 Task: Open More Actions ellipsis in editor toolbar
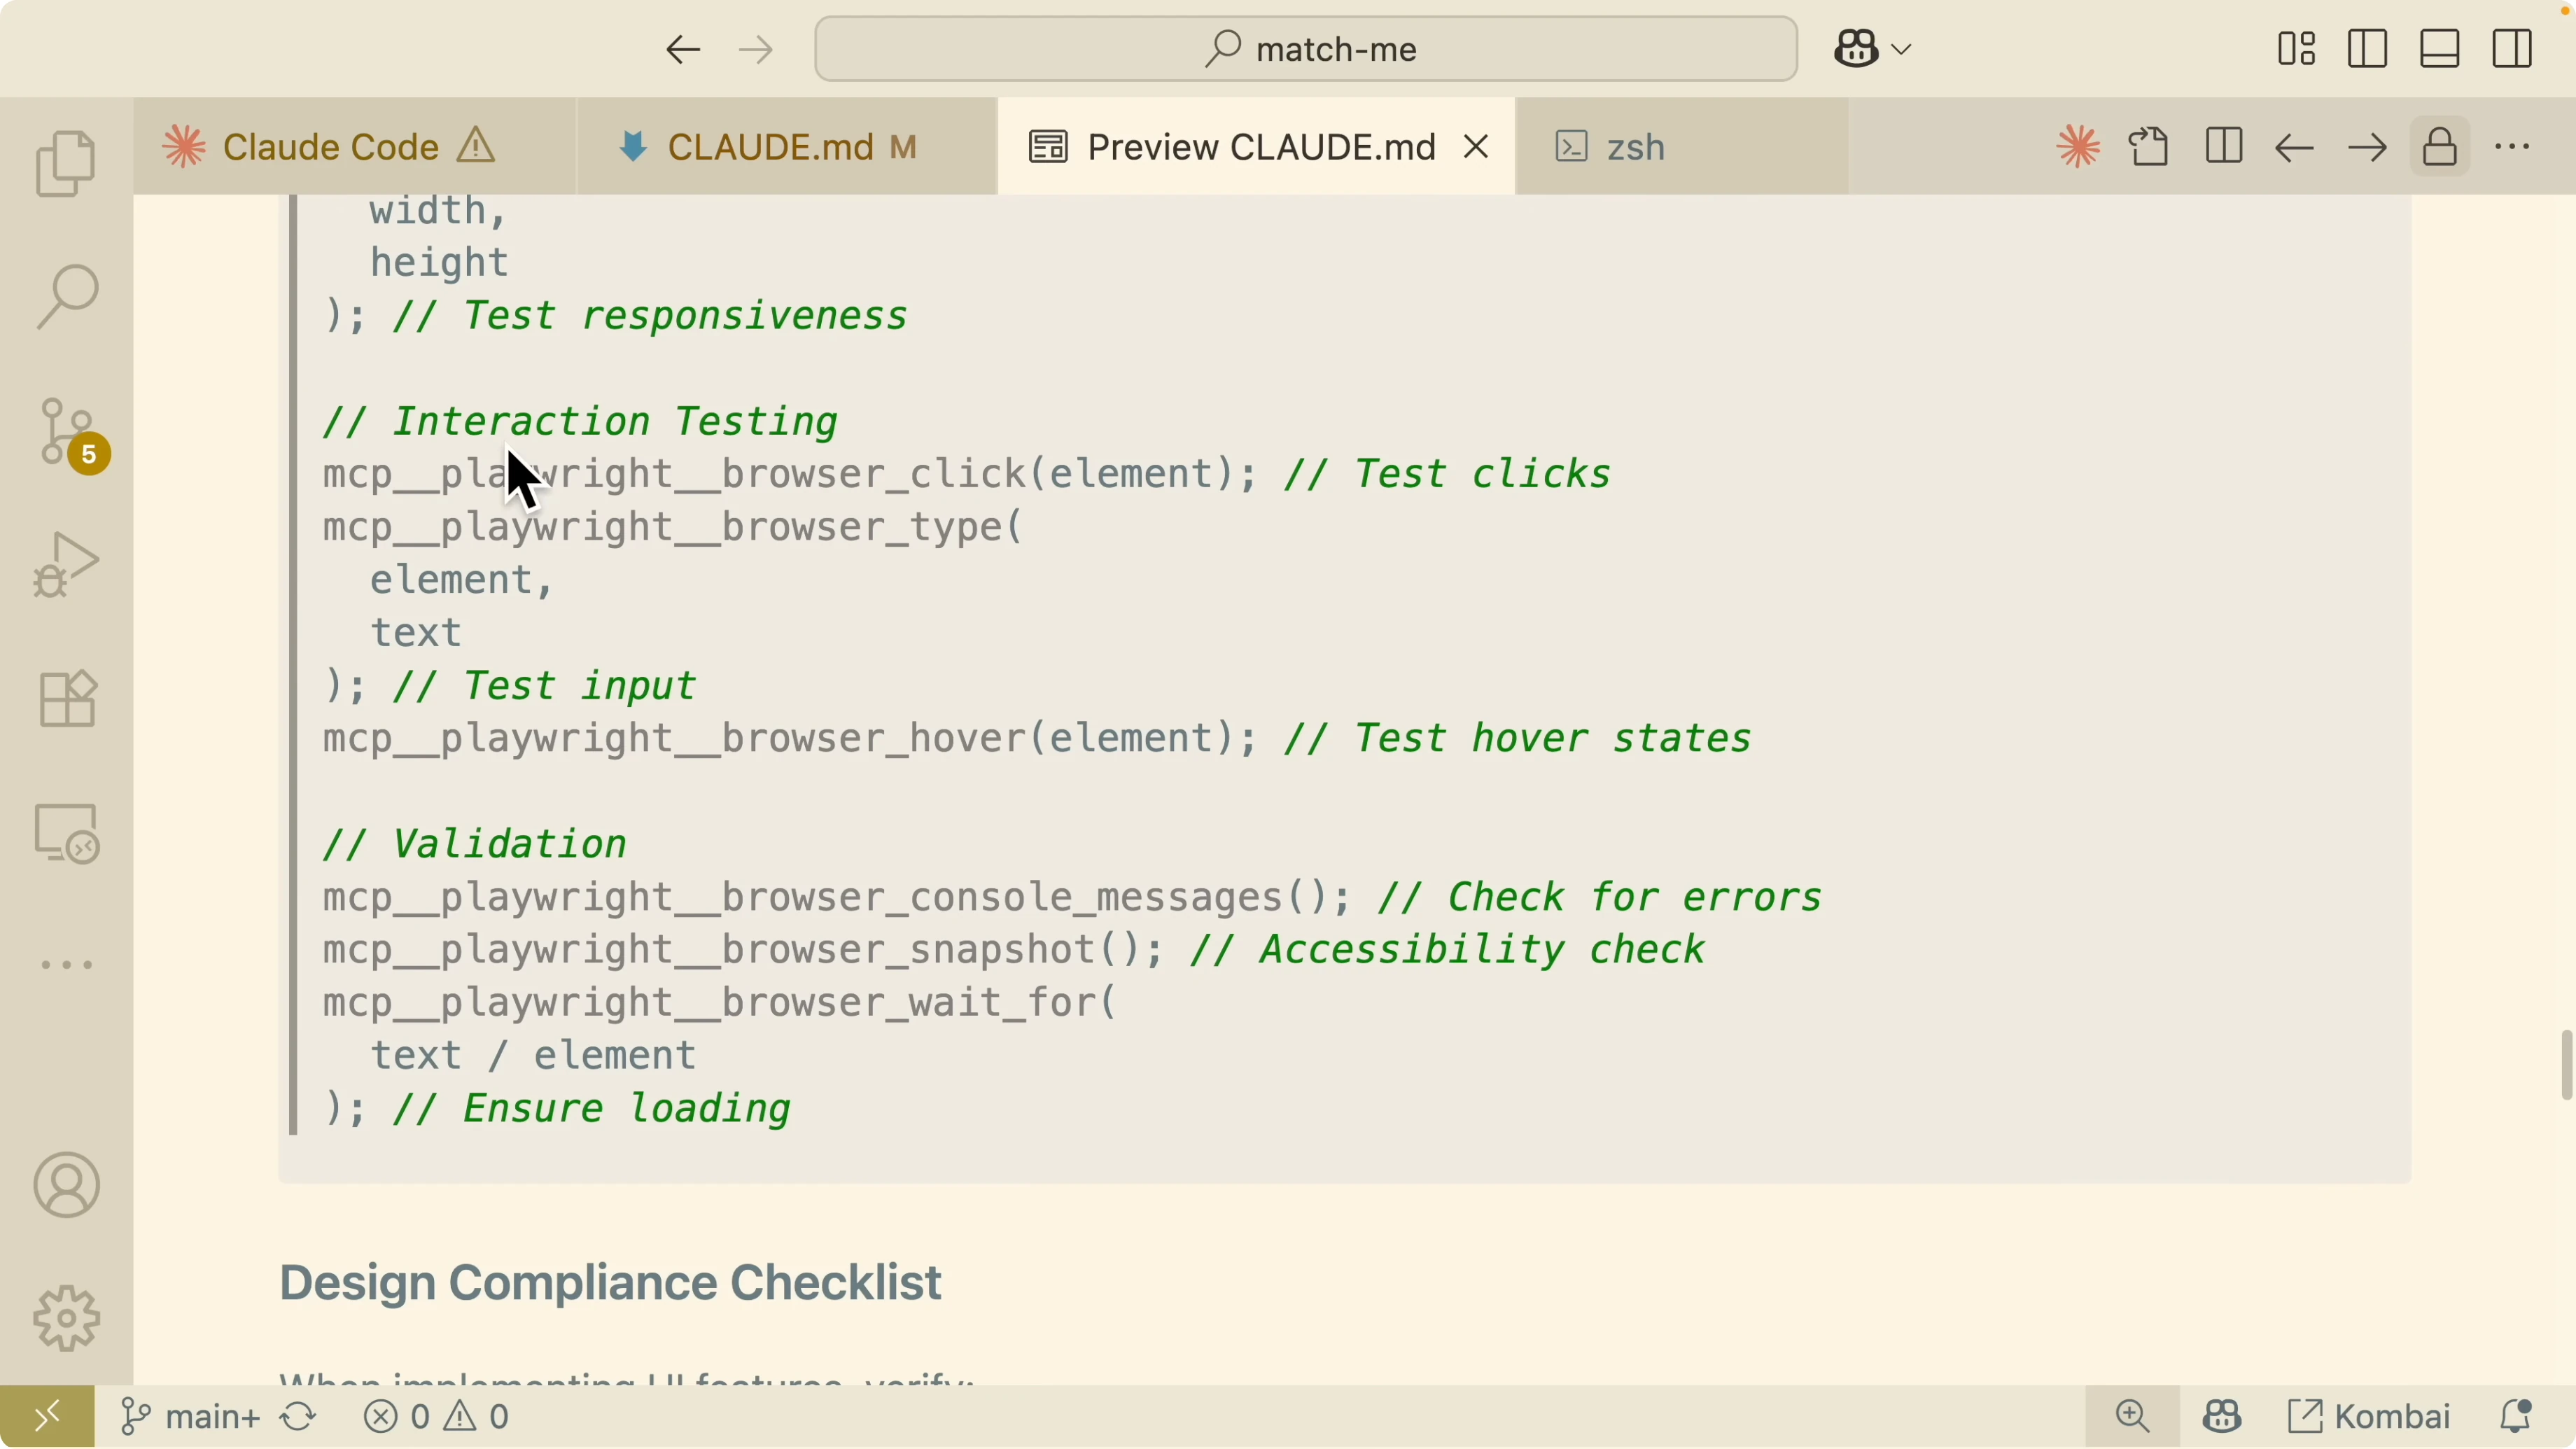[2513, 147]
